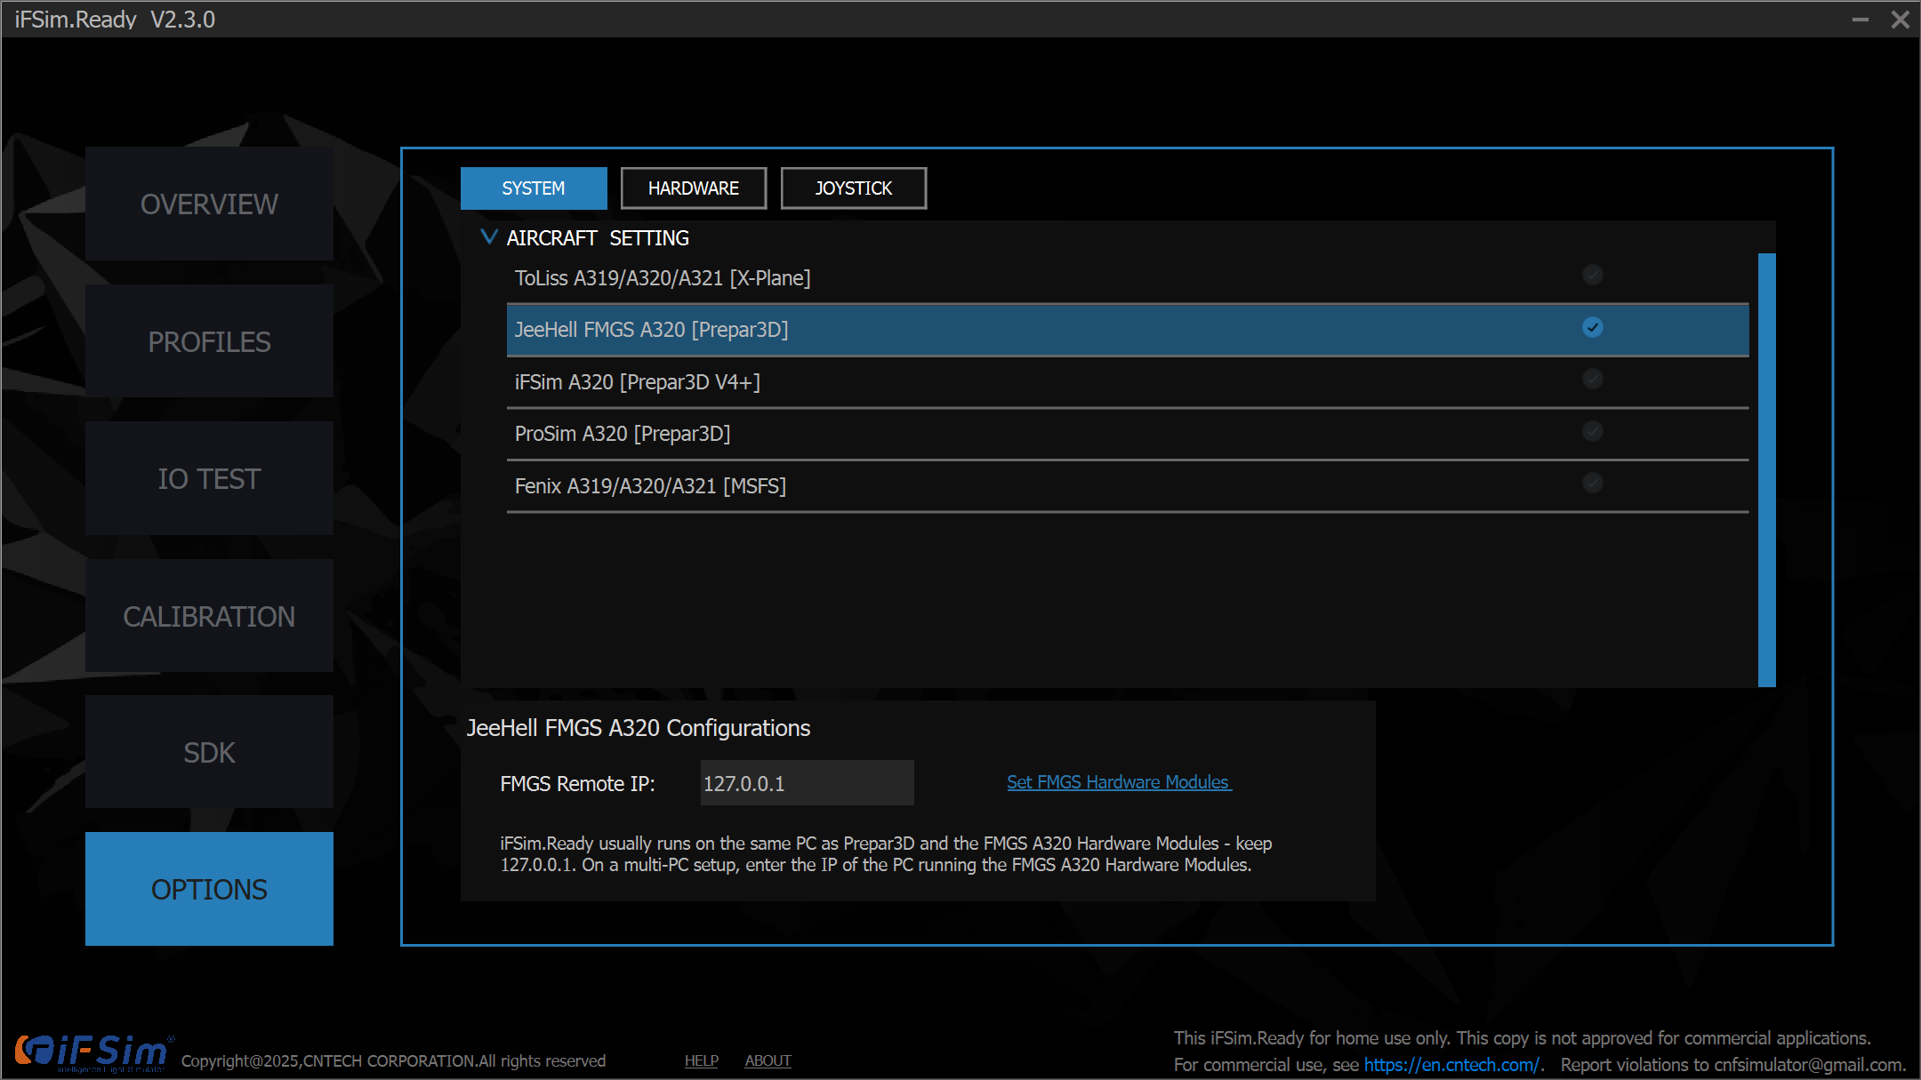Switch to the SYSTEM tab
Viewport: 1921px width, 1080px height.
tap(534, 188)
